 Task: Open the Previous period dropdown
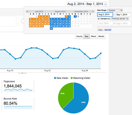pos(120,19)
